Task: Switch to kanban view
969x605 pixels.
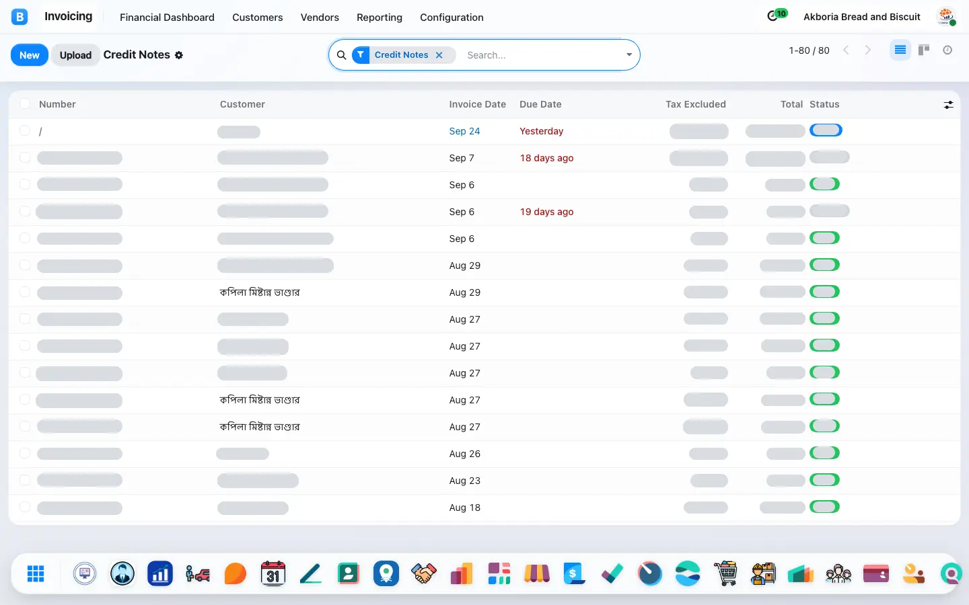Action: point(924,50)
